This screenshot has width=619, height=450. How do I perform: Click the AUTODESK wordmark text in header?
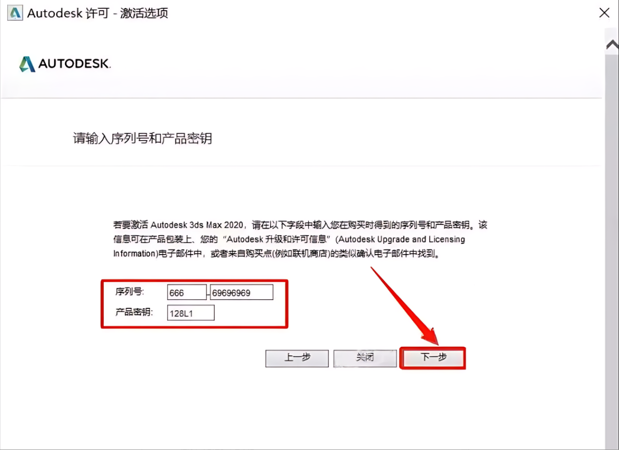click(x=75, y=64)
